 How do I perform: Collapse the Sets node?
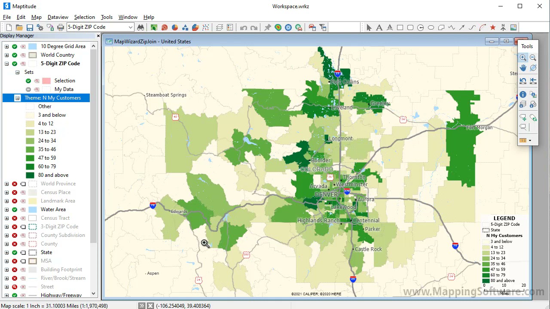[17, 72]
